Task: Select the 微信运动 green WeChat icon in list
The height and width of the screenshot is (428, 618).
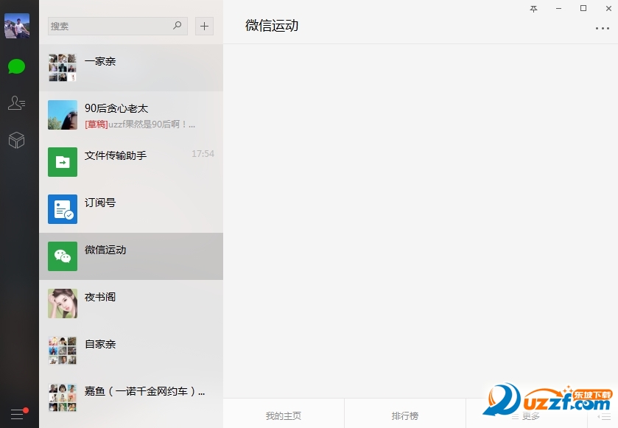Action: (63, 256)
